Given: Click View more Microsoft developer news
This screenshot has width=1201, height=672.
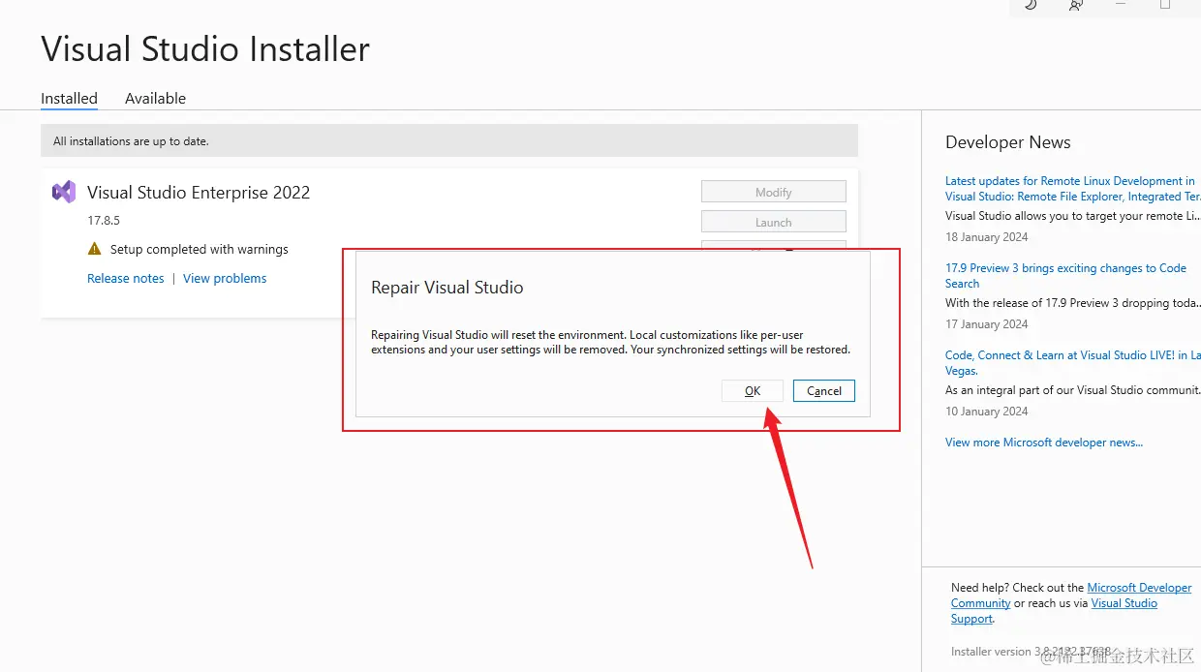Looking at the screenshot, I should click(1044, 443).
